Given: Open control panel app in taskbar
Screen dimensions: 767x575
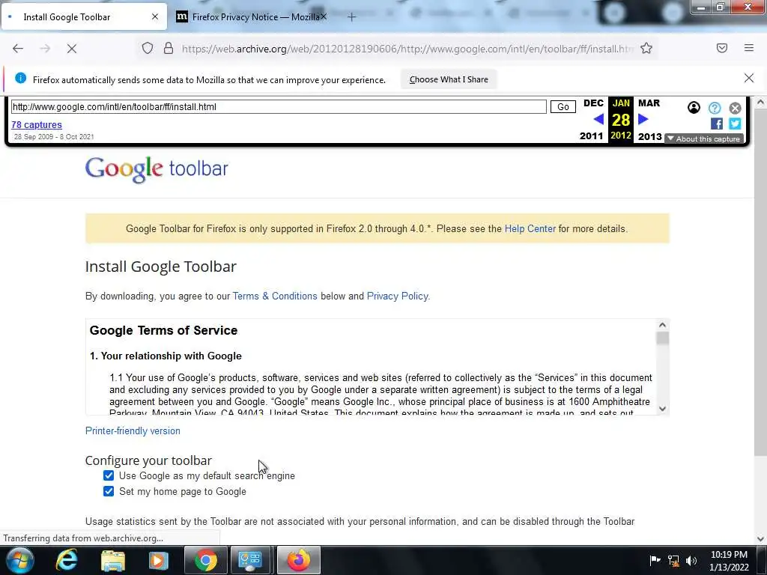Looking at the screenshot, I should tap(250, 560).
